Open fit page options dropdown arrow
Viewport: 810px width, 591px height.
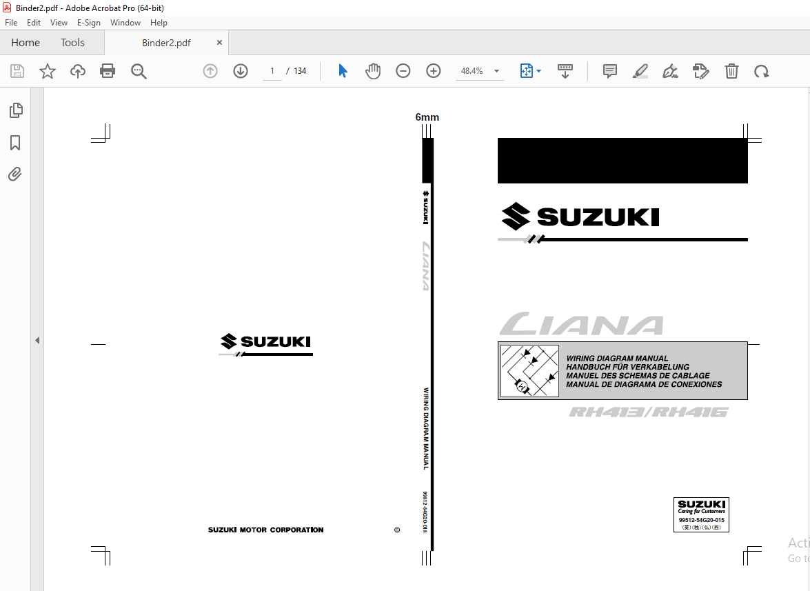[539, 71]
